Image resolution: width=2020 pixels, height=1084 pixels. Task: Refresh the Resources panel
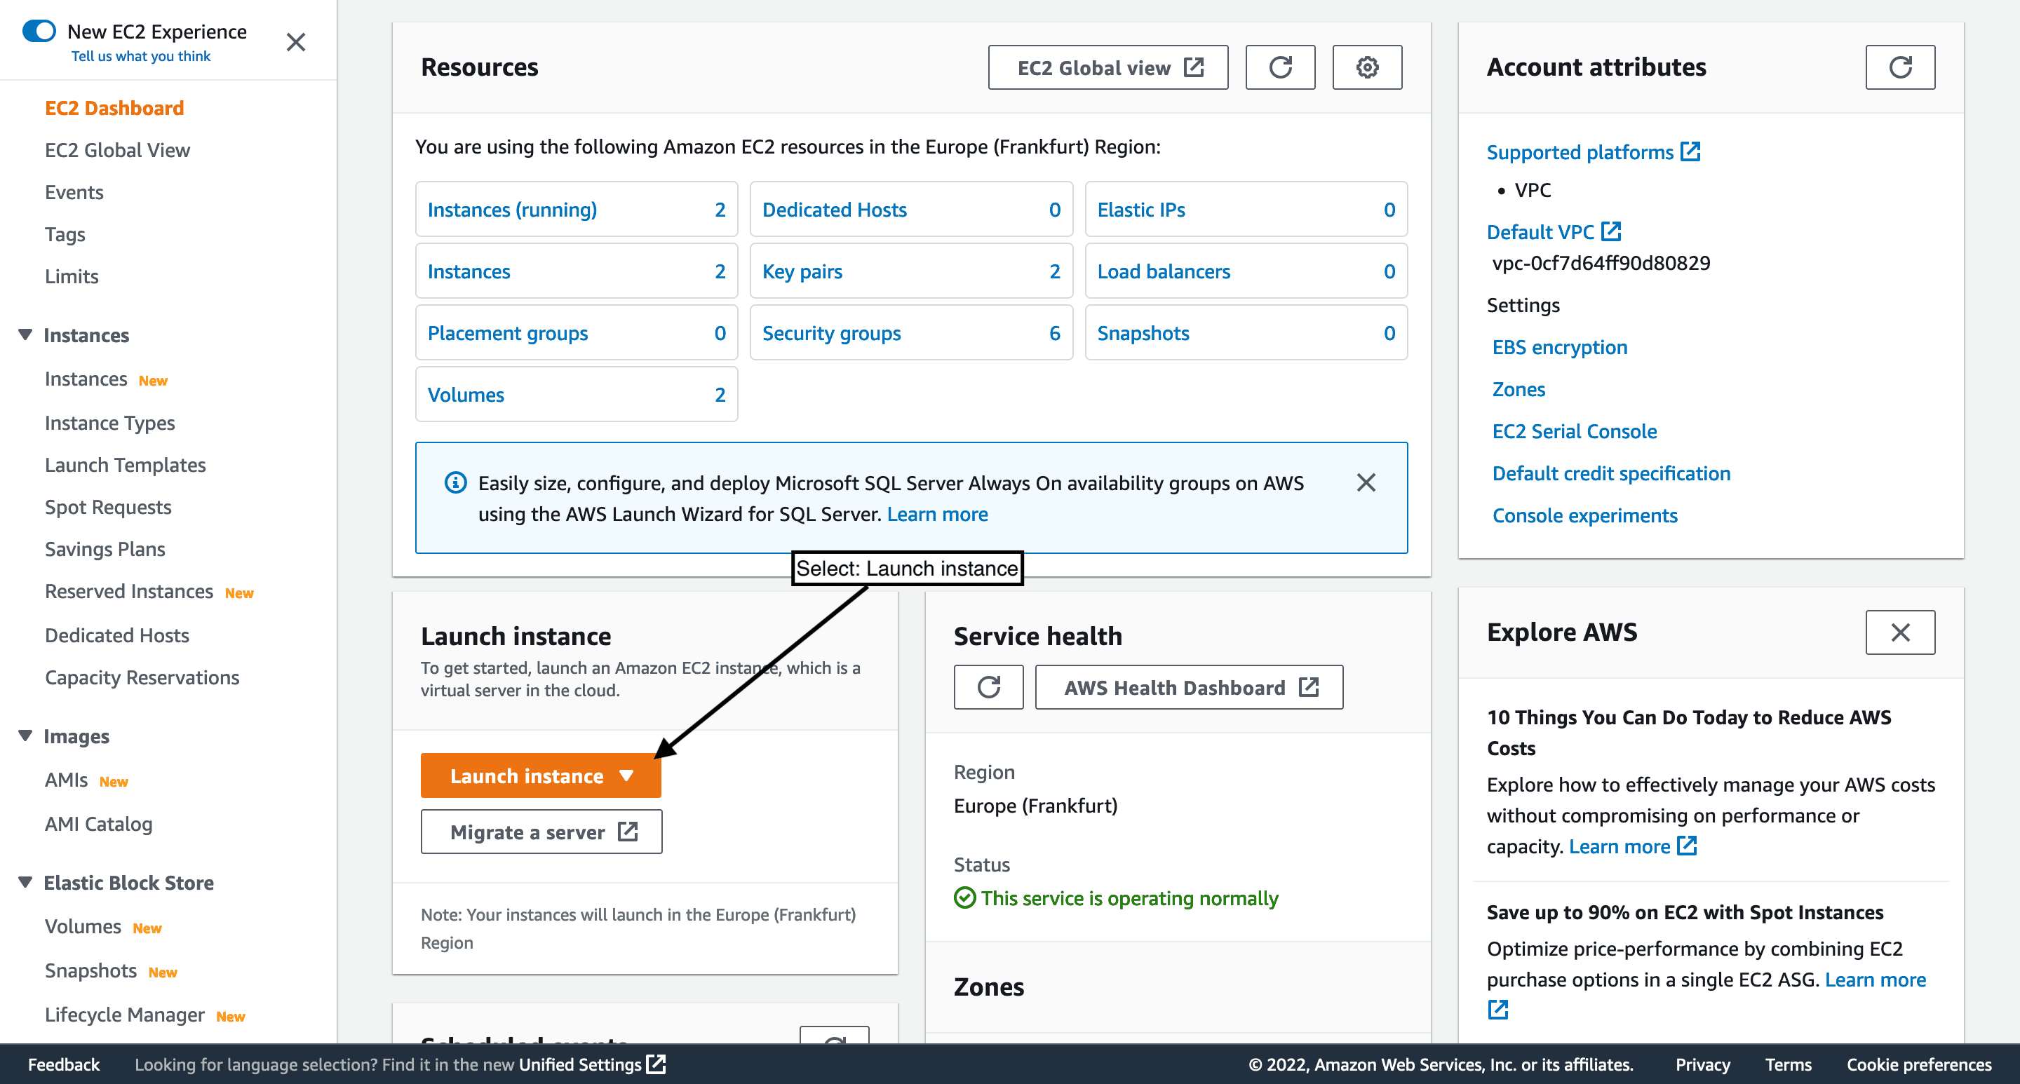coord(1280,67)
